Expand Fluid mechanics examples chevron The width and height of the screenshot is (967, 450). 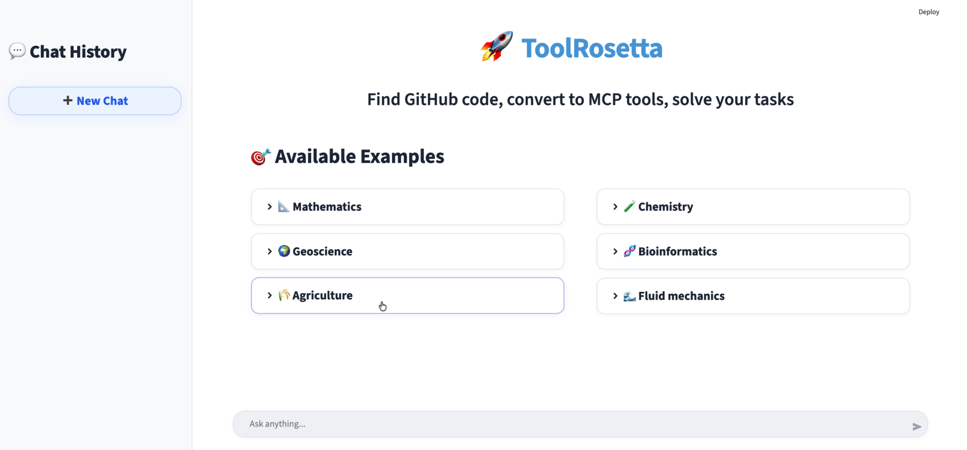coord(615,296)
